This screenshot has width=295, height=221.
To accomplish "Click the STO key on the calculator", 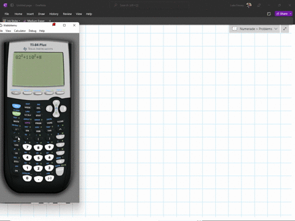I will click(x=17, y=161).
